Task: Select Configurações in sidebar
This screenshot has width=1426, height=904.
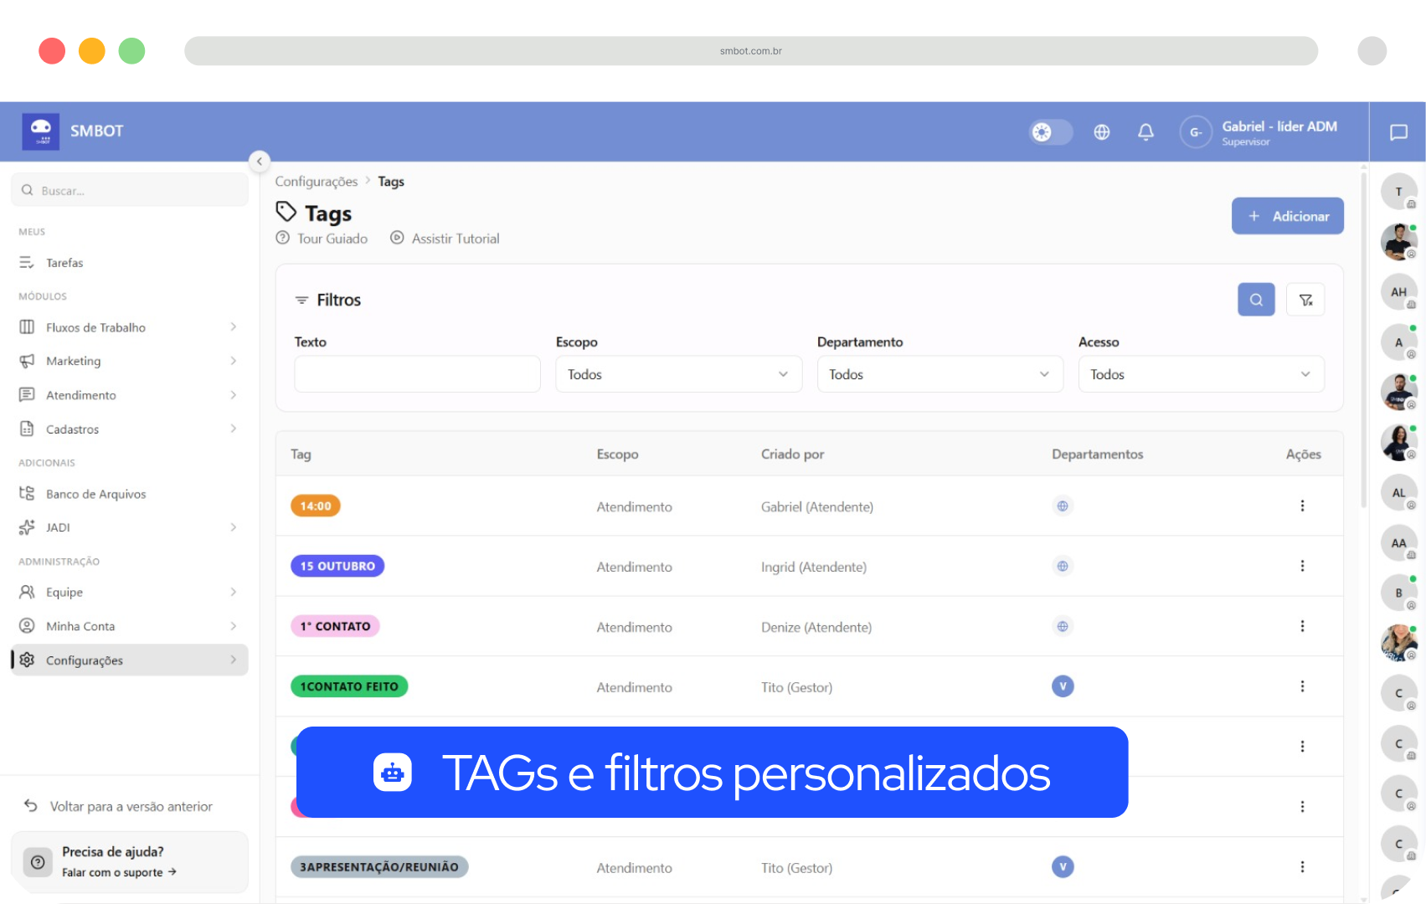Action: click(129, 660)
